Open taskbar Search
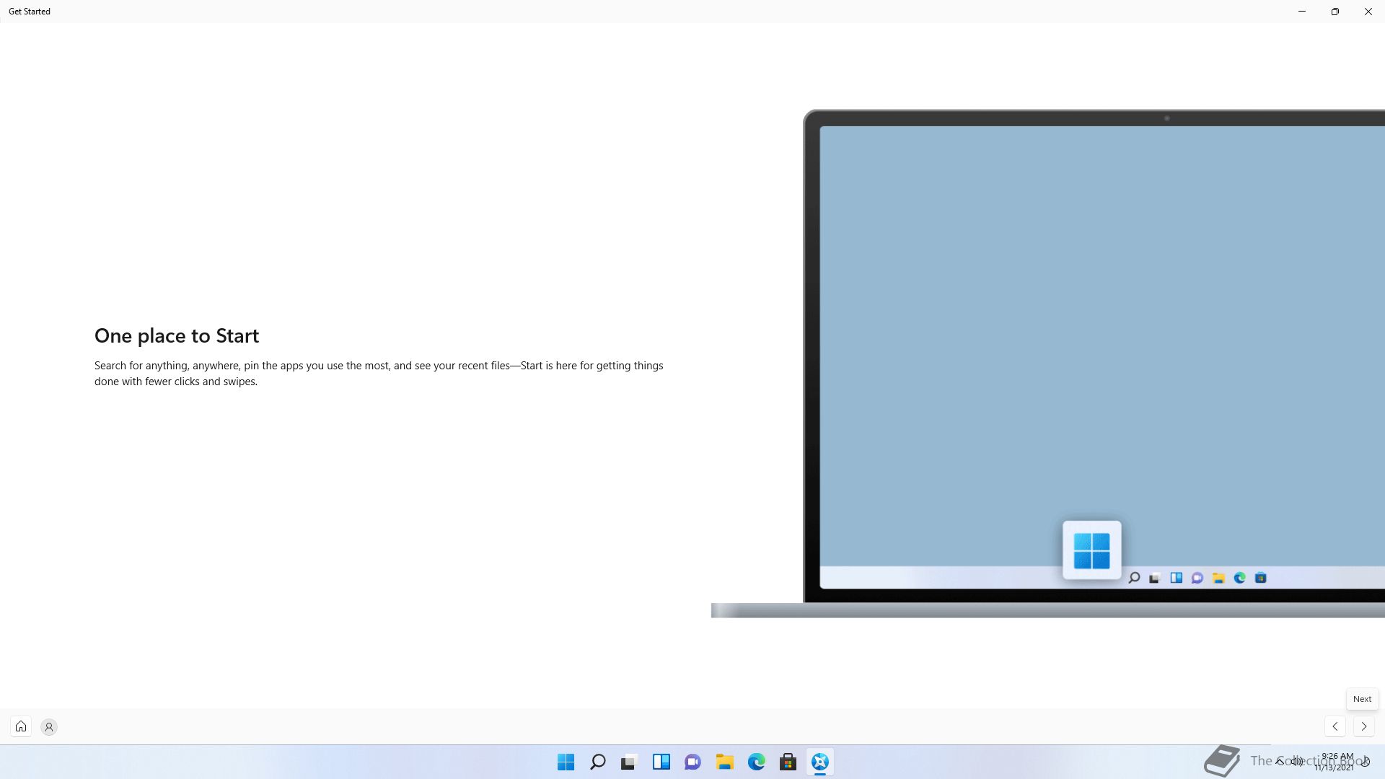 598,762
